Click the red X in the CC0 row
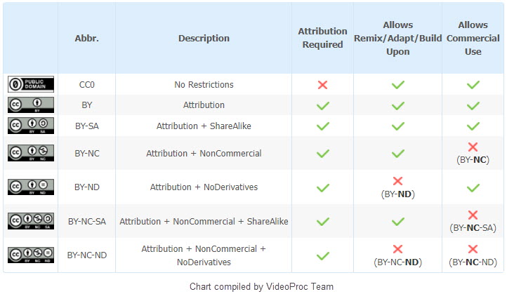Image resolution: width=507 pixels, height=294 pixels. pyautogui.click(x=322, y=85)
